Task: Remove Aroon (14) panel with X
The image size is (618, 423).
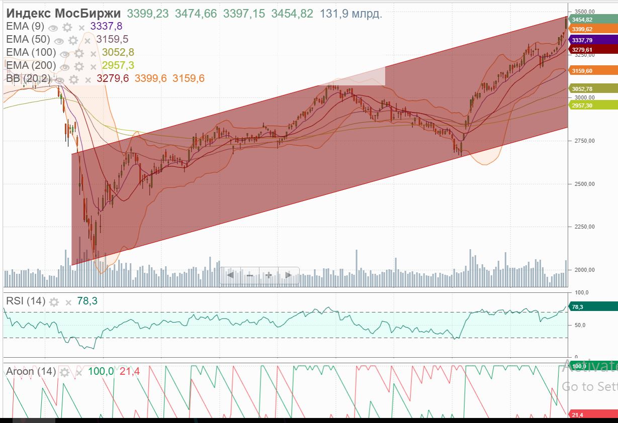Action: 78,372
